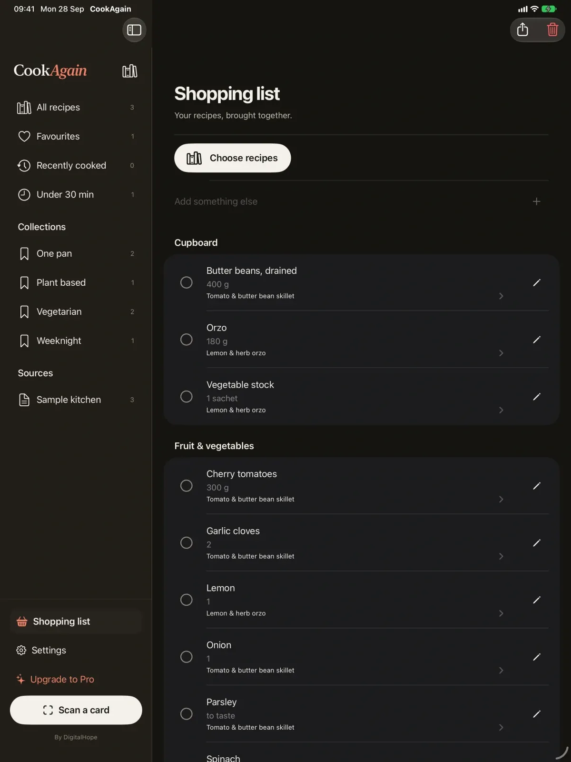The width and height of the screenshot is (571, 762).
Task: Open Vegetarian collection
Action: pos(76,312)
